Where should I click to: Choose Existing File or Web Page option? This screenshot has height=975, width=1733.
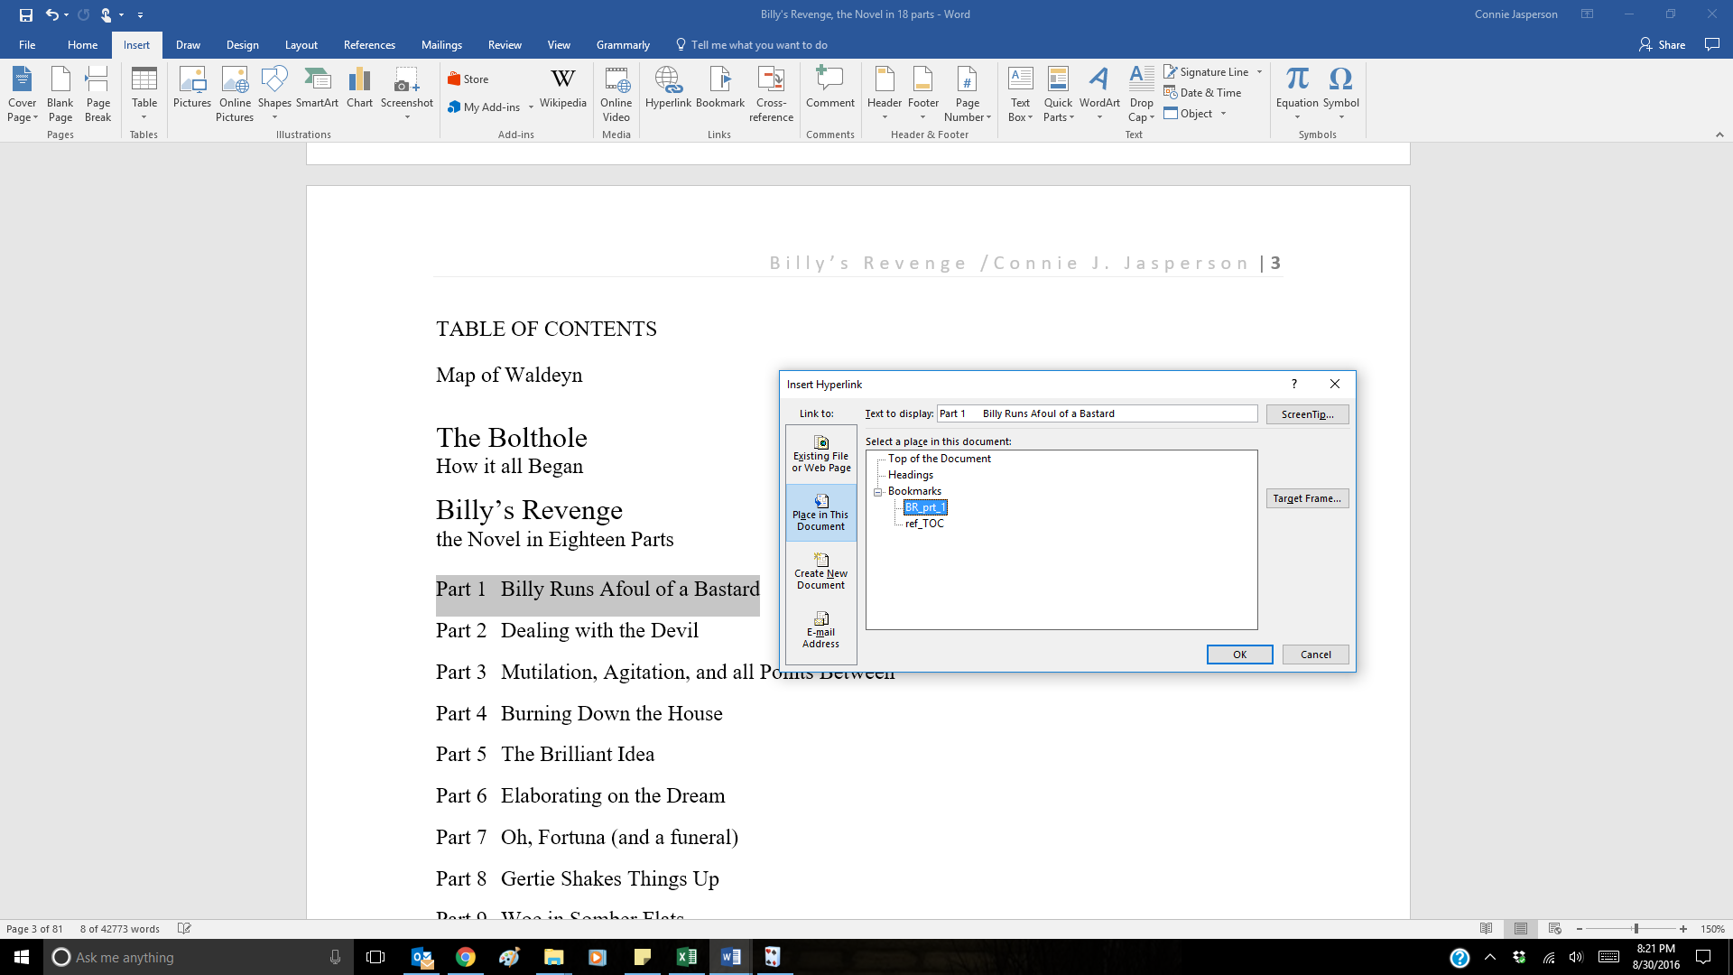[x=820, y=453]
